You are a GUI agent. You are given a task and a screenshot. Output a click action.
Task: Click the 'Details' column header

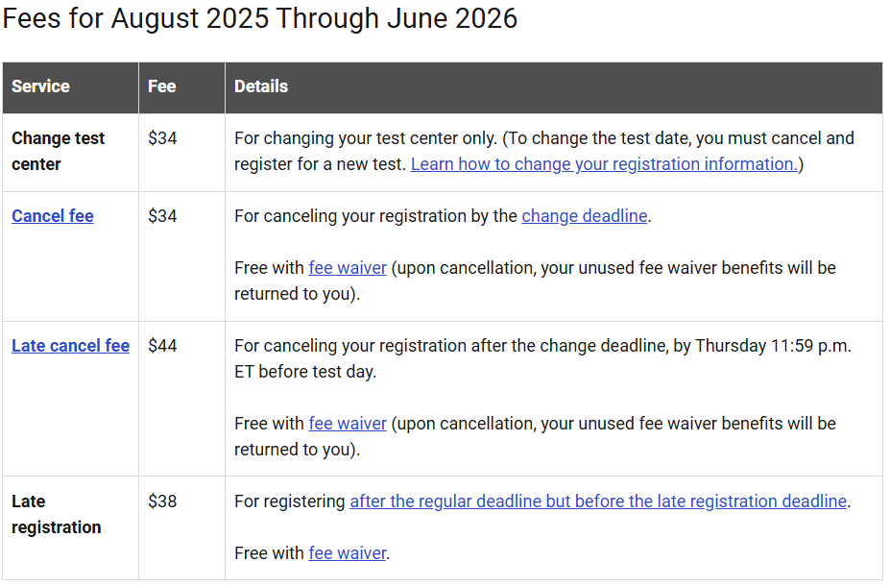coord(261,86)
